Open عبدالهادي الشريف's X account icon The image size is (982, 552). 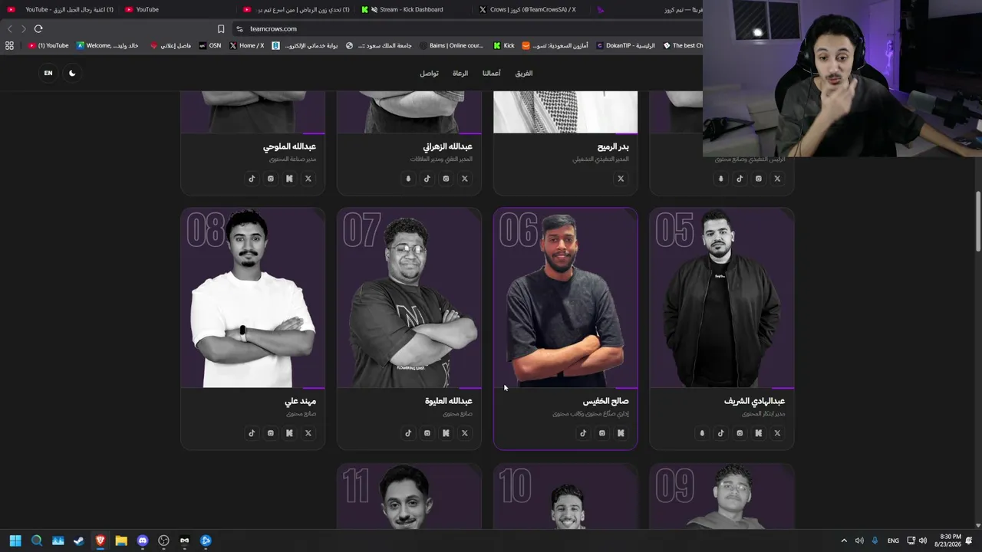[x=777, y=433]
